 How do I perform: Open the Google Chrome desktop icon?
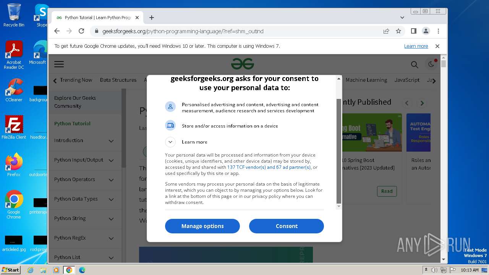click(x=14, y=205)
